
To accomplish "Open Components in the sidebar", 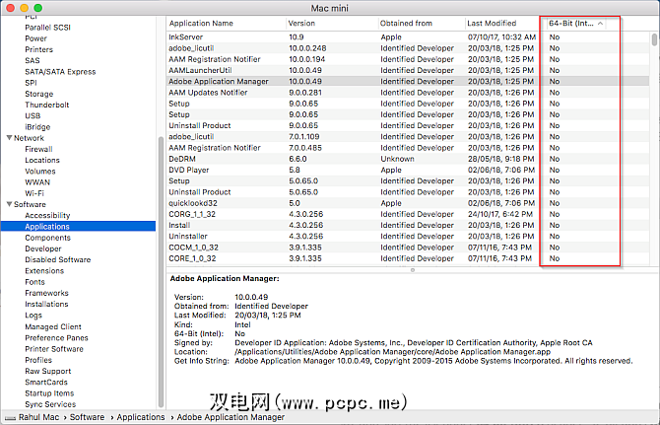I will point(47,238).
